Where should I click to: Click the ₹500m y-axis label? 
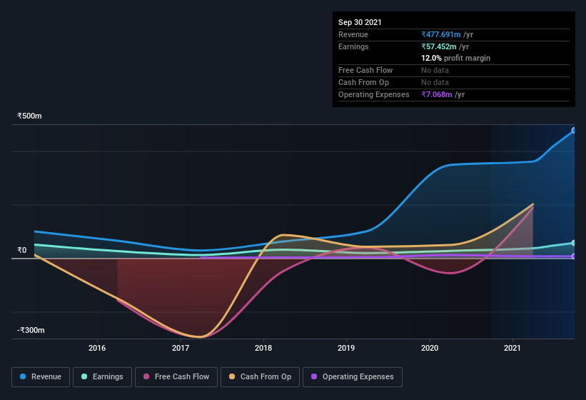click(x=29, y=116)
